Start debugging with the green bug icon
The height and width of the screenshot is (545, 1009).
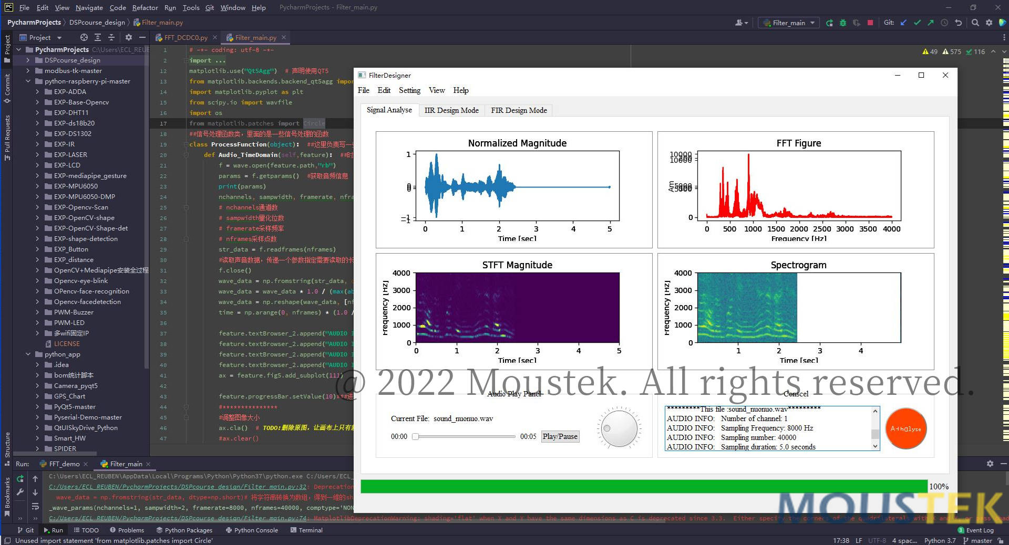point(843,23)
